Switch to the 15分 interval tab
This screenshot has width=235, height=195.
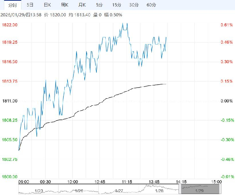click(x=116, y=5)
